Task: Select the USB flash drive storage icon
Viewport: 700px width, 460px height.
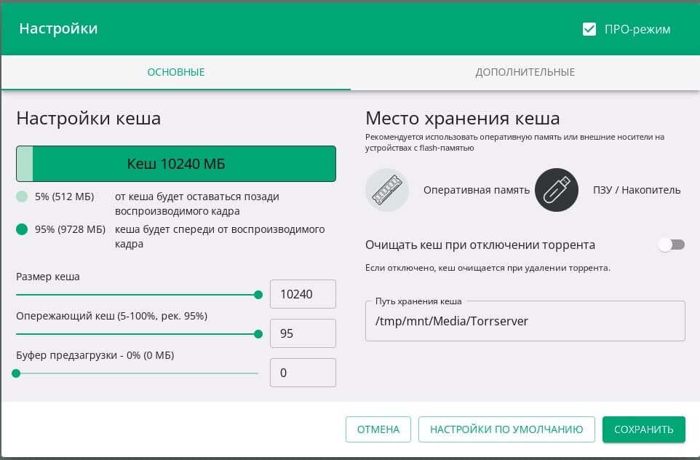Action: (x=557, y=190)
